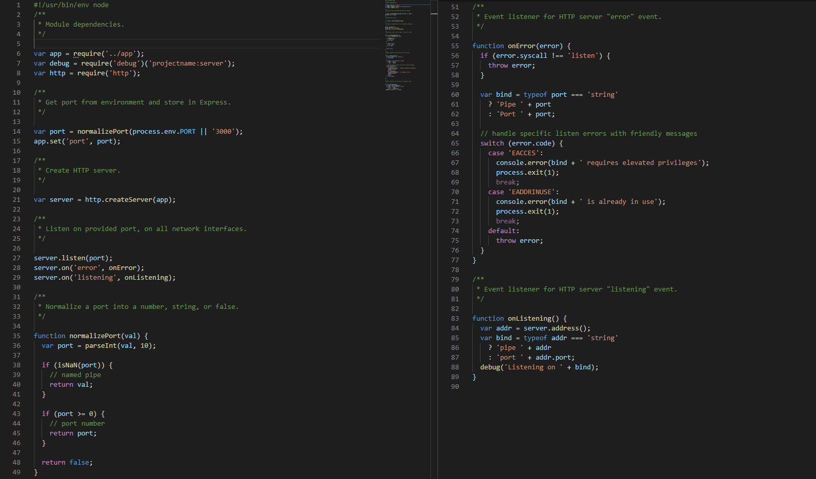Click line number 90 in the right pane gutter
The image size is (816, 479).
coord(455,386)
